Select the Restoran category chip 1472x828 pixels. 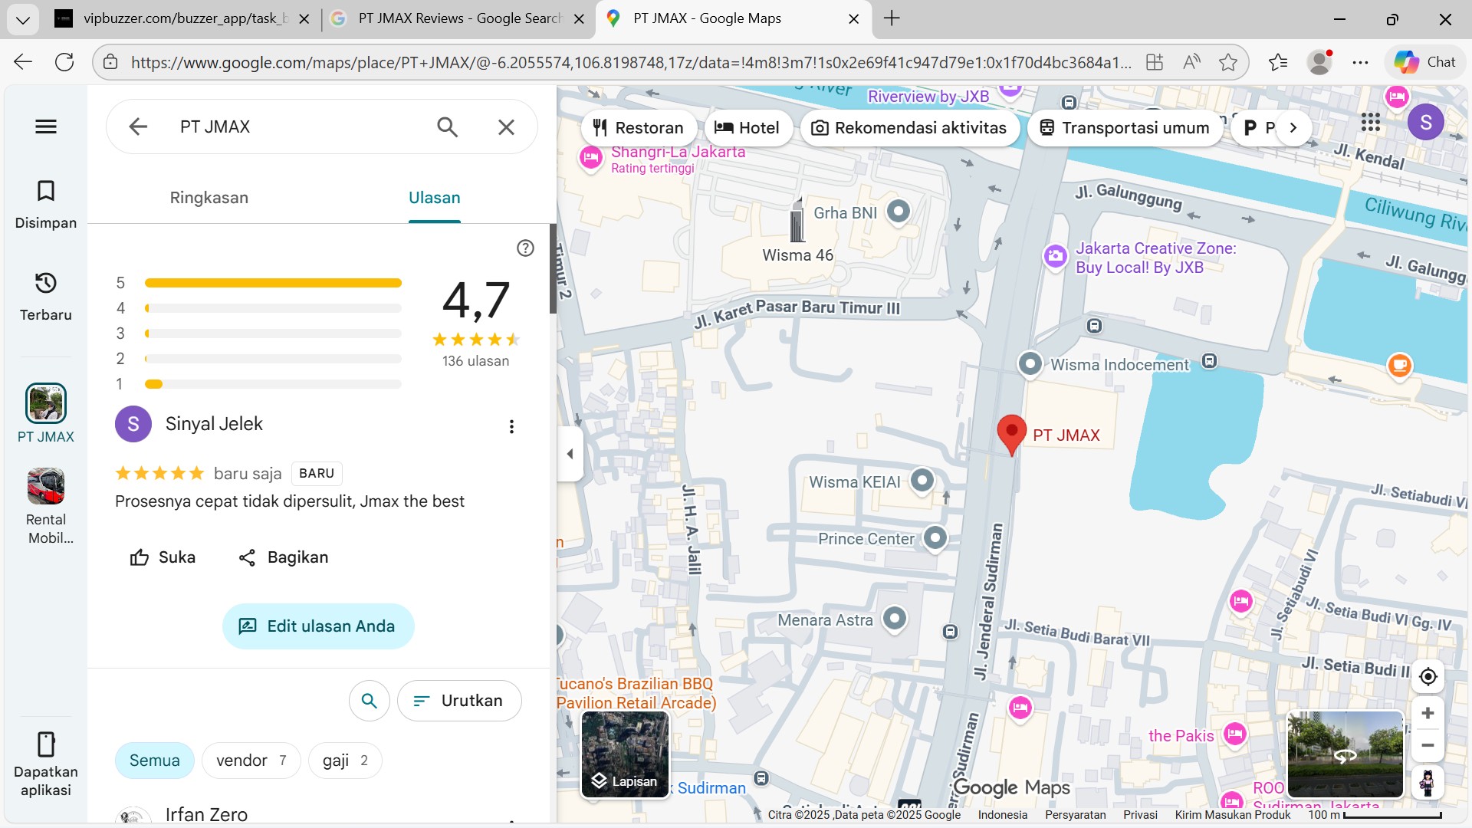[639, 128]
